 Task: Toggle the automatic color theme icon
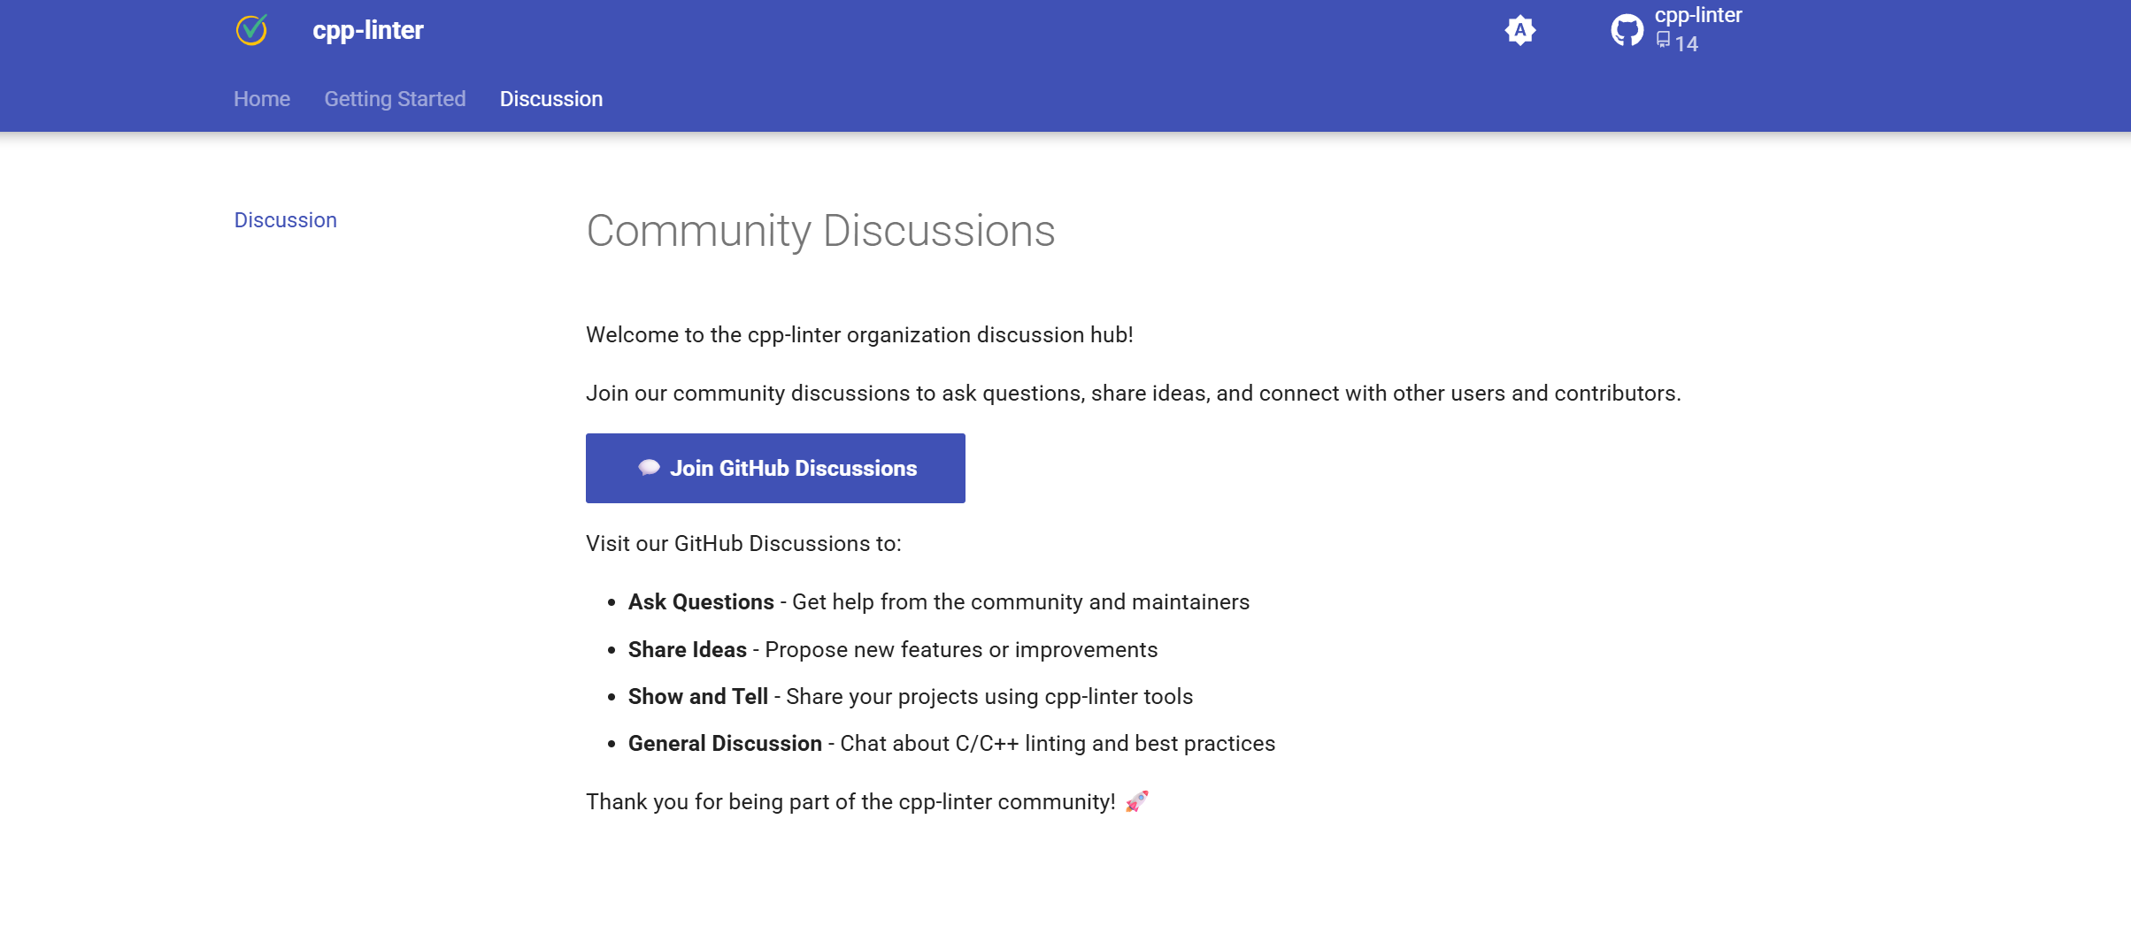pyautogui.click(x=1519, y=31)
